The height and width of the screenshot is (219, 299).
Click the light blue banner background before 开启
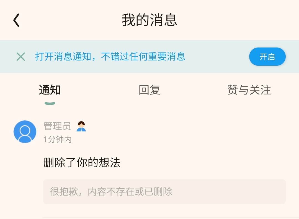217,57
